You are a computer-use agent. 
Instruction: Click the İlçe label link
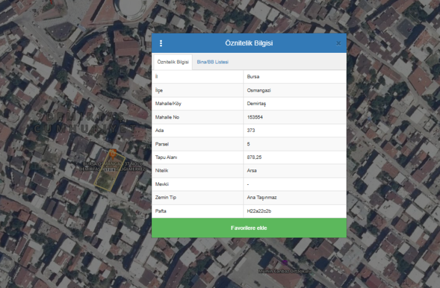coord(158,90)
